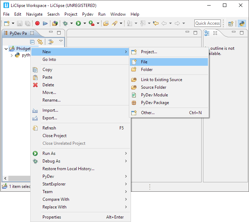Minimize the Outline view pane

[x=234, y=32]
